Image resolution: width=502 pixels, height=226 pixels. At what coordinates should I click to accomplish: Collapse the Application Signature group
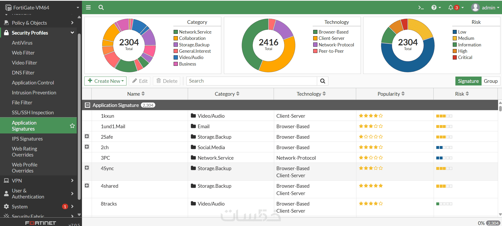pyautogui.click(x=87, y=105)
